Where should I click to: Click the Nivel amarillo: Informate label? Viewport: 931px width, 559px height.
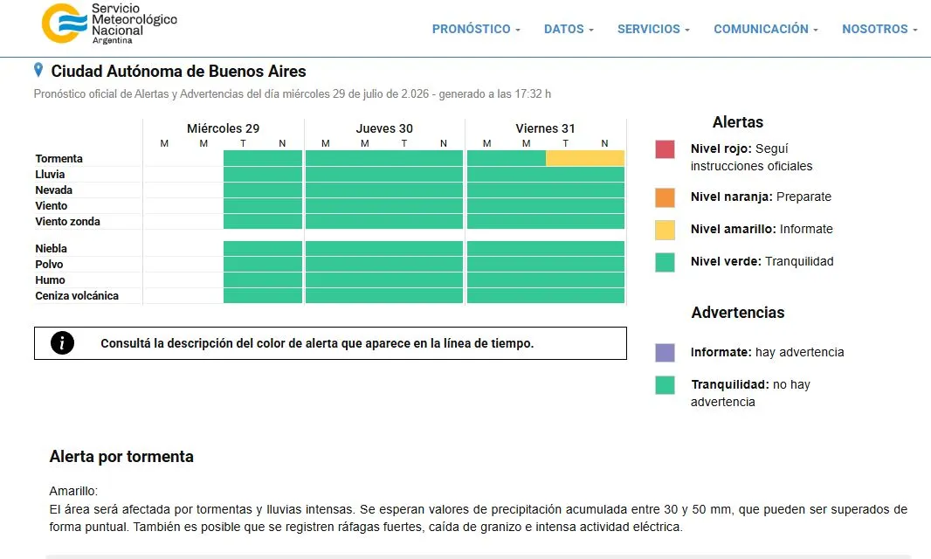tap(762, 230)
